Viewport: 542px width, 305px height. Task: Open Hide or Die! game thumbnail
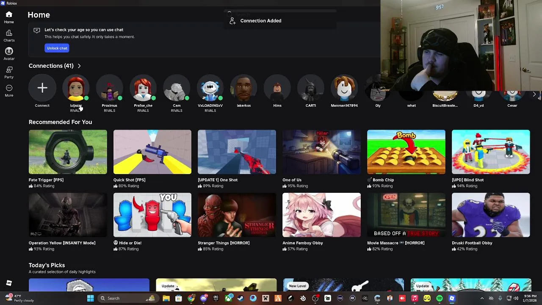(152, 215)
